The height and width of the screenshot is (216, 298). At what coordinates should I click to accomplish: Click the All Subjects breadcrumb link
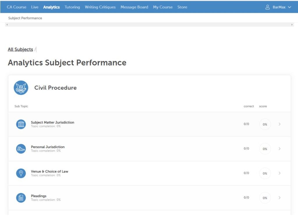click(20, 49)
